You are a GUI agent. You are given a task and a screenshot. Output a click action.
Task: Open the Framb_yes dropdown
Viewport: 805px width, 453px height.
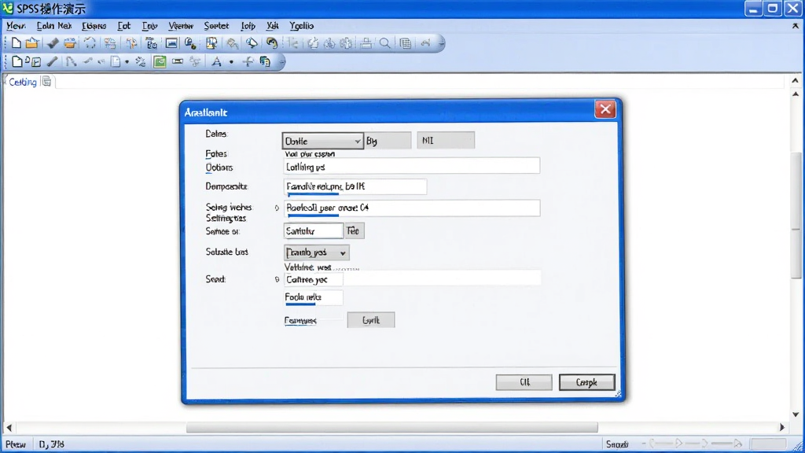317,252
